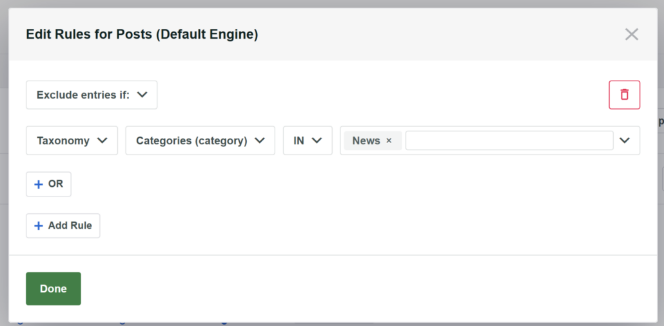Open the IN operator dropdown
664x326 pixels.
(x=307, y=140)
